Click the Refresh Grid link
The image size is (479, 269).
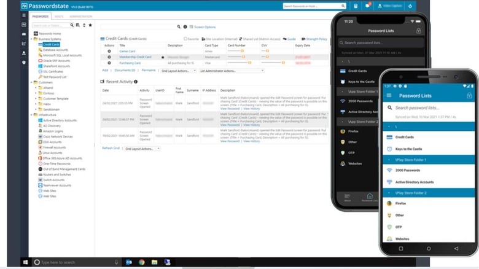111,148
